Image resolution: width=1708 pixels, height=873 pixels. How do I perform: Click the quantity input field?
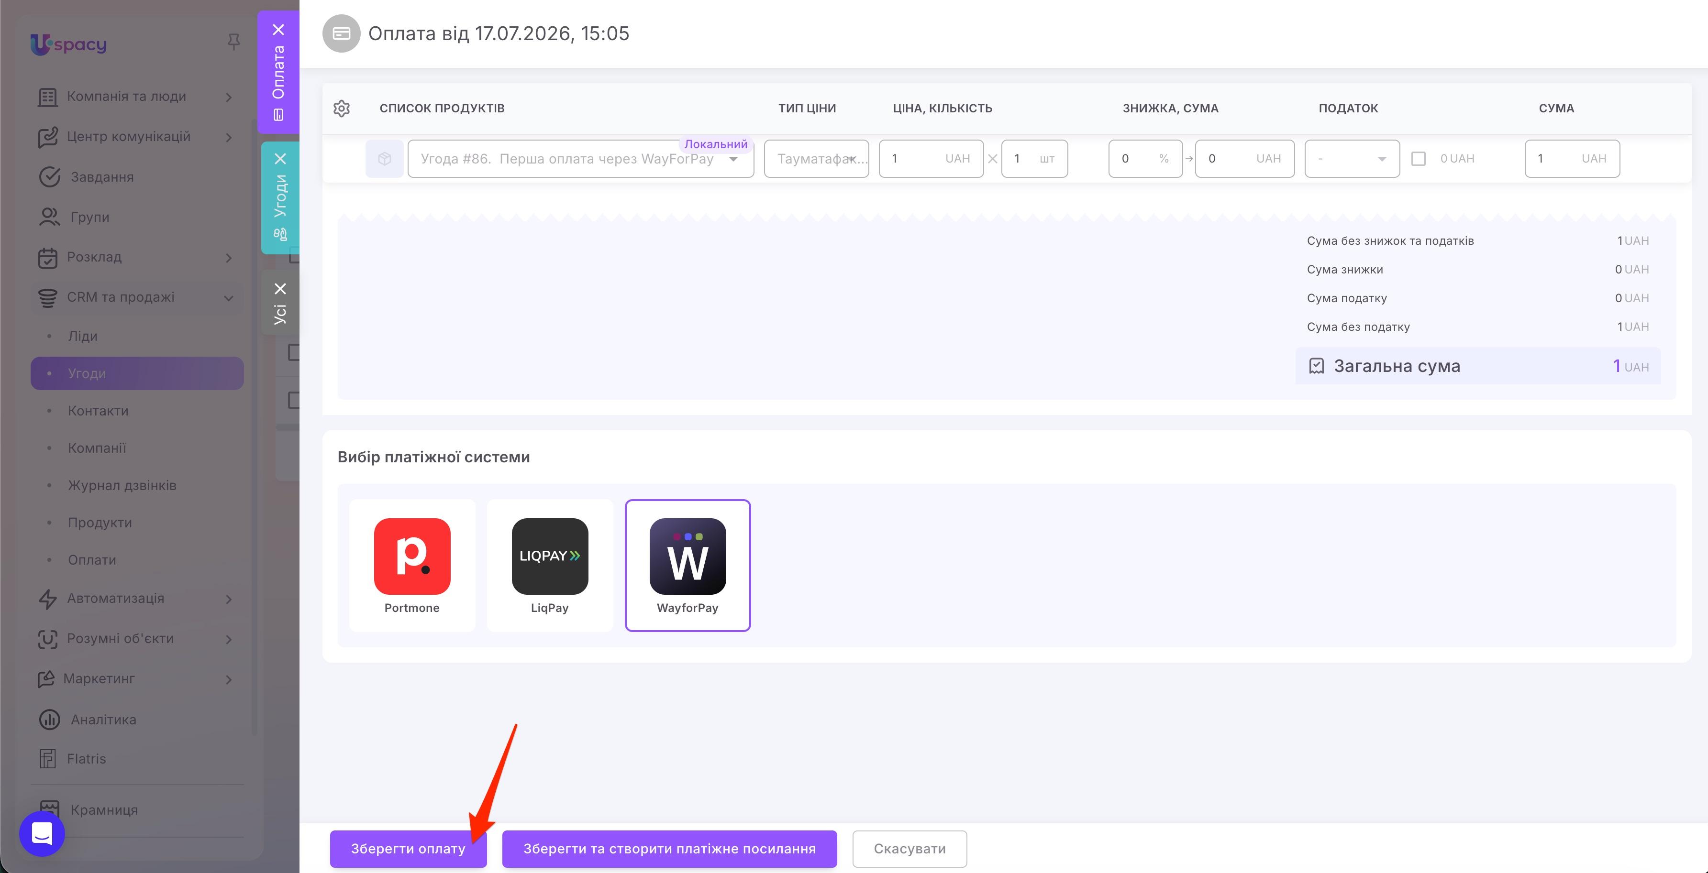pos(1034,158)
